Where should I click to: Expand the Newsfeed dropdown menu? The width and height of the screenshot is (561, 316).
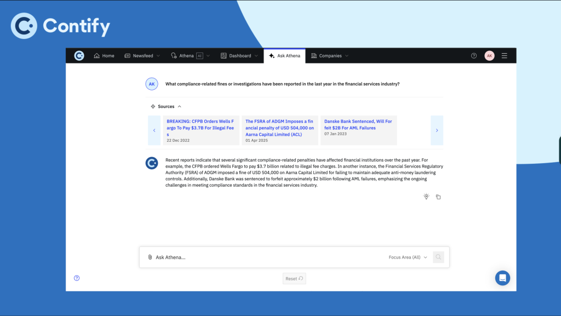142,56
